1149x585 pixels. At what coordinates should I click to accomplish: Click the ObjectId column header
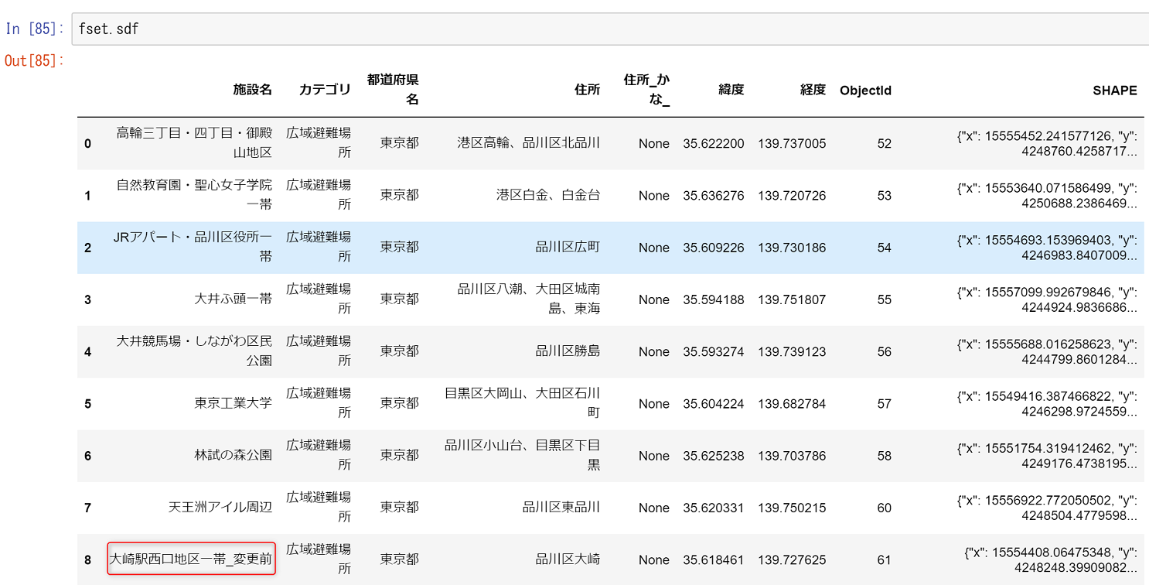click(865, 91)
